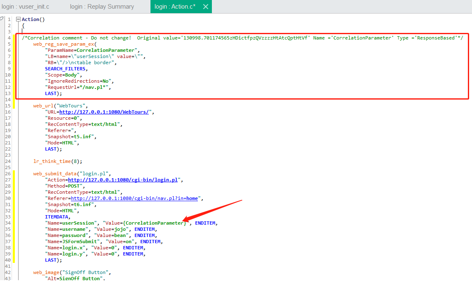Screen dimensions: 472x281
Task: Click RecContentType=text/html under web_url
Action: pos(84,124)
